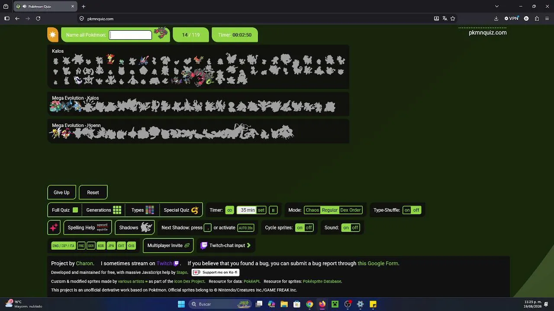Open the Settings gear taskbar icon

point(360,304)
